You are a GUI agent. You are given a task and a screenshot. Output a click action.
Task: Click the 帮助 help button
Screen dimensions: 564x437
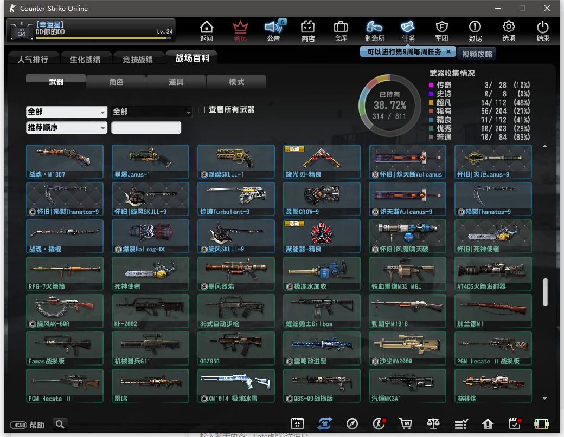[27, 425]
